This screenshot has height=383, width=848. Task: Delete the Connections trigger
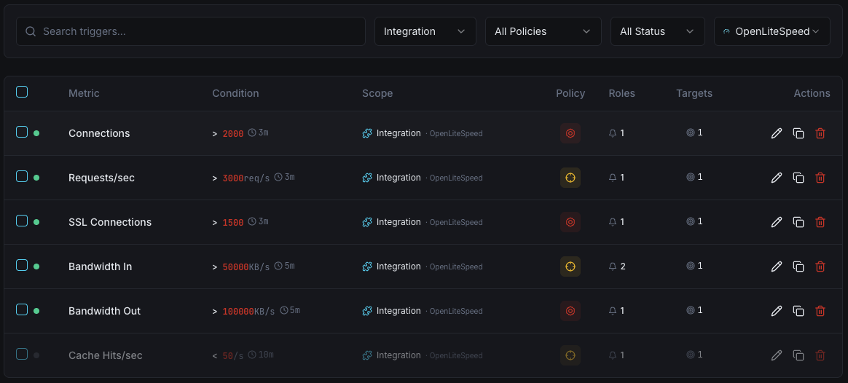tap(820, 133)
